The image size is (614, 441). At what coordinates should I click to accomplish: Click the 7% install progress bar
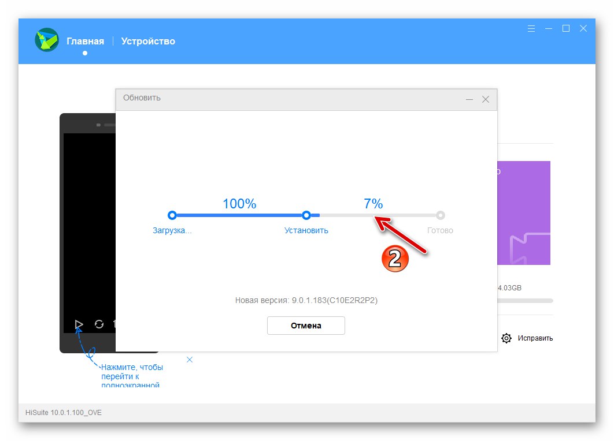click(373, 215)
